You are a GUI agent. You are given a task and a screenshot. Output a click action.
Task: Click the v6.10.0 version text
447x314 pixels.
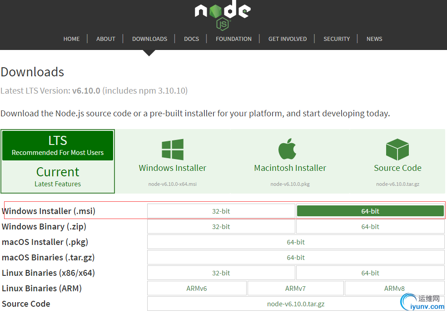coord(86,91)
